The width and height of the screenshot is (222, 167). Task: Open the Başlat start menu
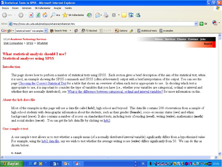tap(12, 164)
